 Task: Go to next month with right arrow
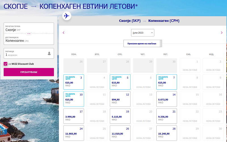tap(222, 33)
